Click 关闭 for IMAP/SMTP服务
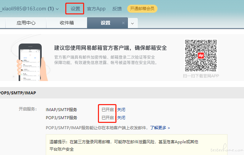The width and height of the screenshot is (244, 155). [121, 109]
